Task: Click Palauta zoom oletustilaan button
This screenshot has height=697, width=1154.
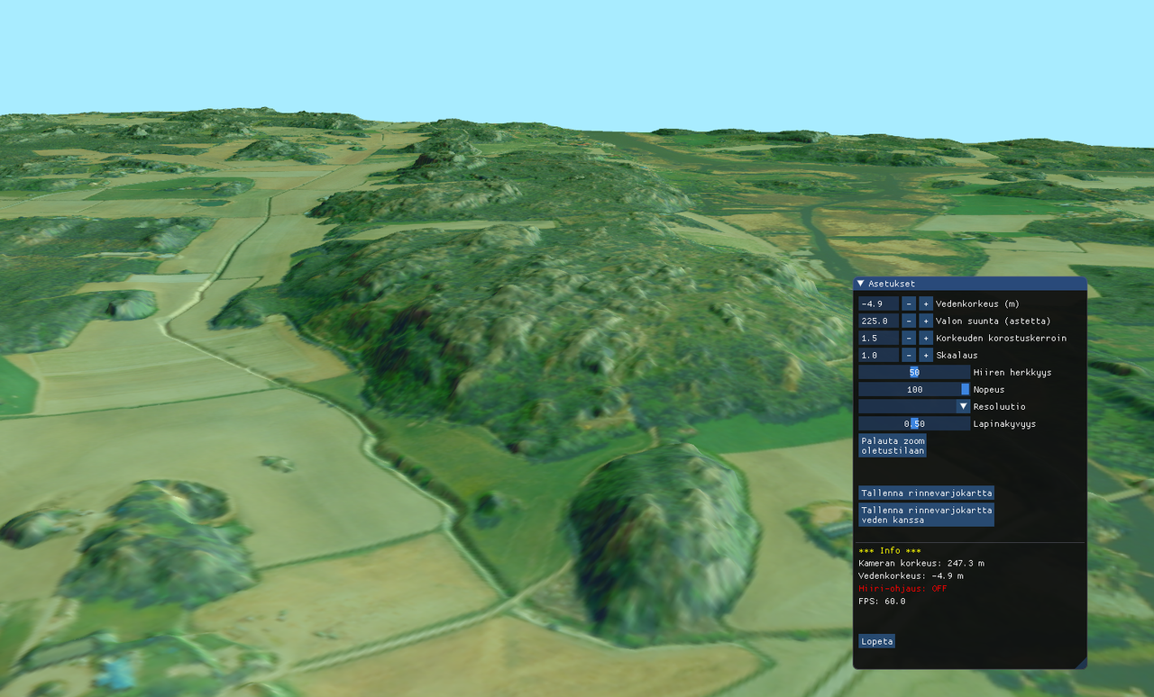Action: 893,446
